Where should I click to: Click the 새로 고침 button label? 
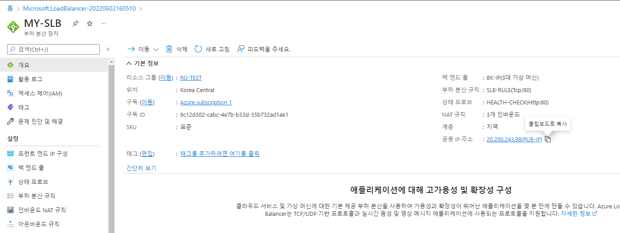tap(218, 49)
